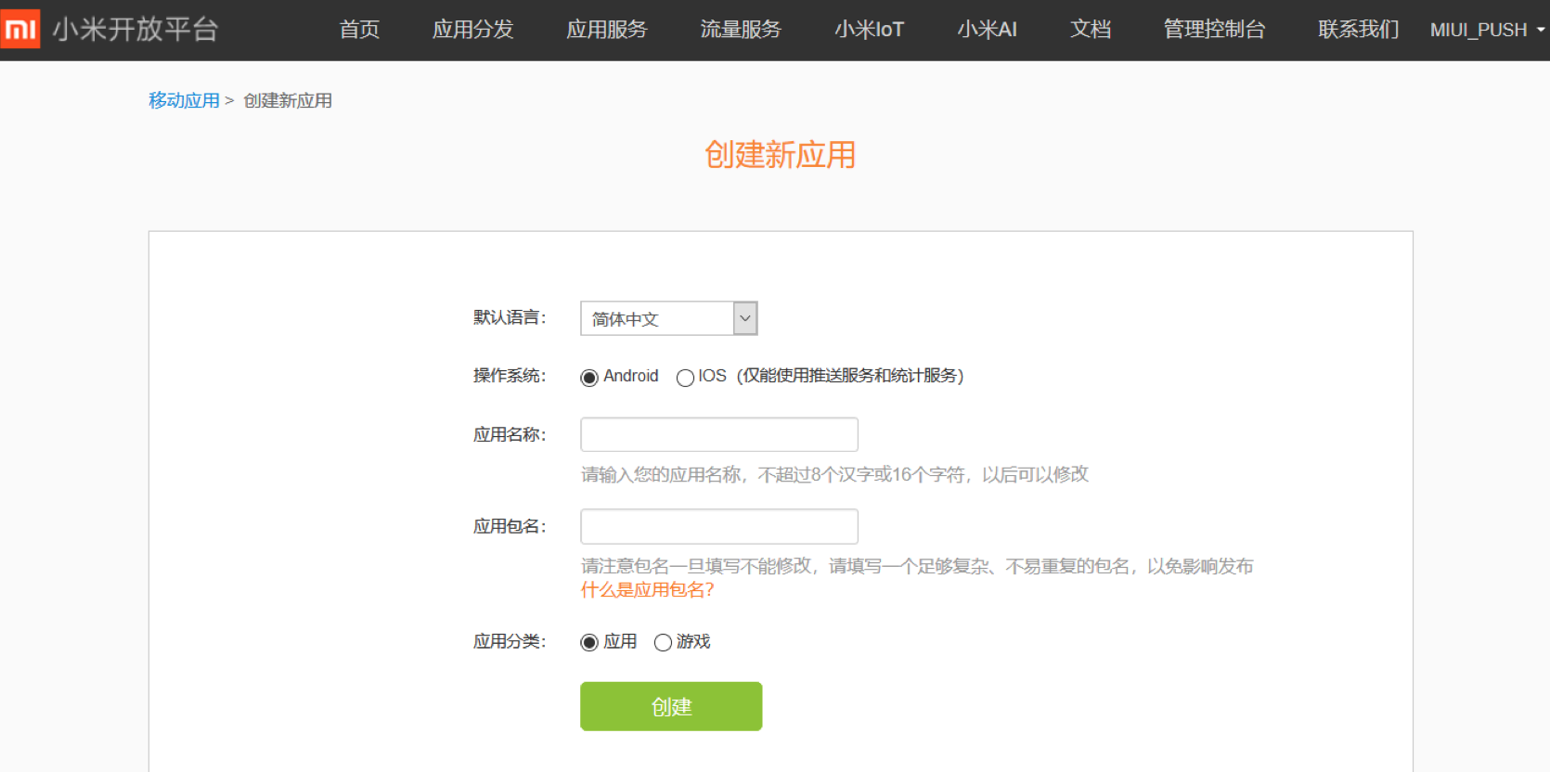This screenshot has height=772, width=1550.
Task: Focus the 应用名称 input field
Action: (718, 434)
